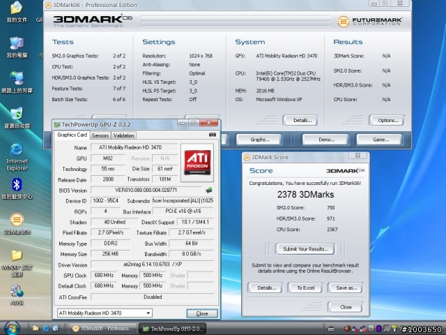This screenshot has height=335, width=446.
Task: Click the Shaders 40 Unified field
Action: 114,222
